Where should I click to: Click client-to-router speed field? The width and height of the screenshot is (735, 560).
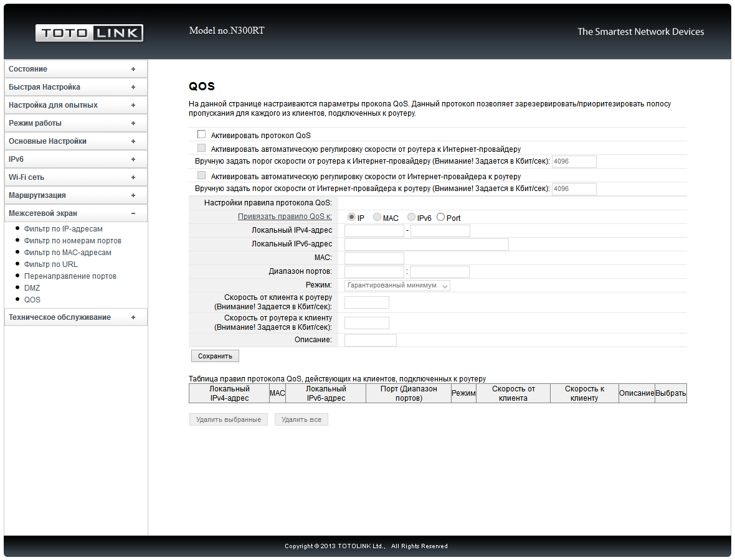tap(366, 302)
